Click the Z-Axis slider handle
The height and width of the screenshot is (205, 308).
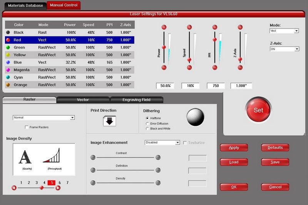(240, 59)
